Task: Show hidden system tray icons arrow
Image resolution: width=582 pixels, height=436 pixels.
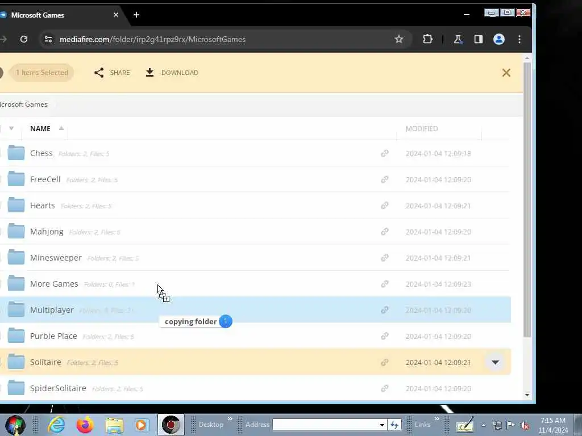Action: click(483, 425)
